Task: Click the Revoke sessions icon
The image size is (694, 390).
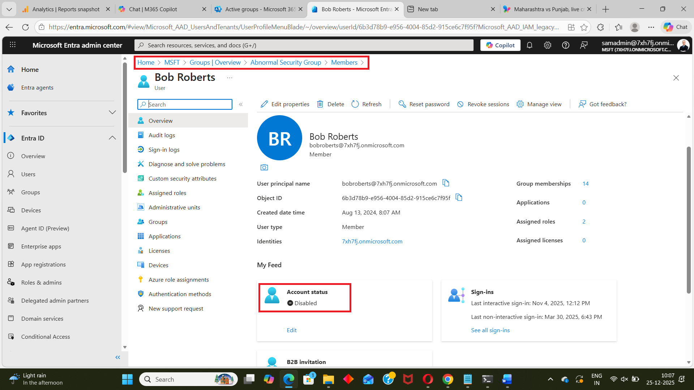Action: coord(460,104)
